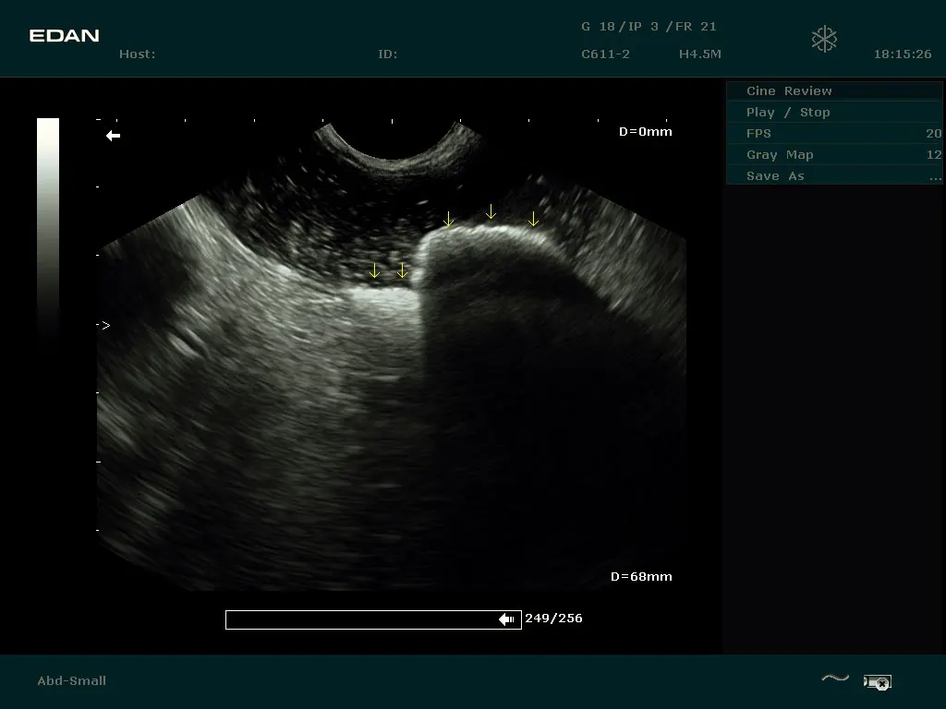Click the C611-2 probe type label
The image size is (946, 709).
[605, 54]
